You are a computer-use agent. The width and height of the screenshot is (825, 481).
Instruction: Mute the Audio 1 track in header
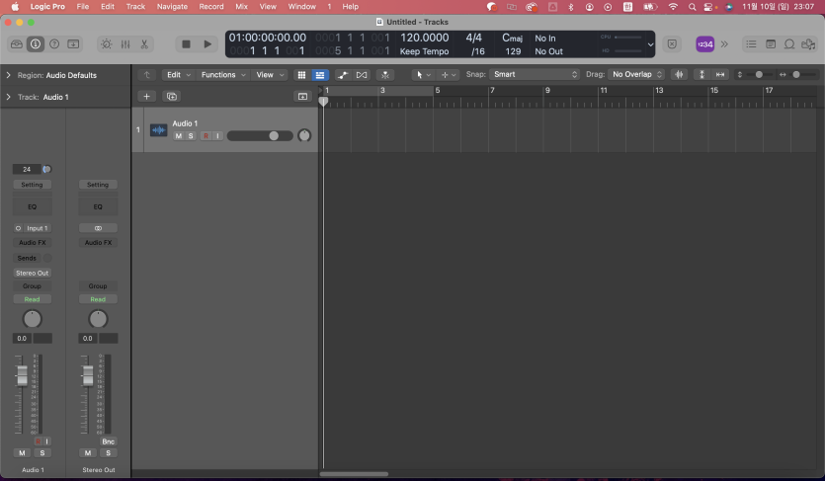[x=179, y=136]
